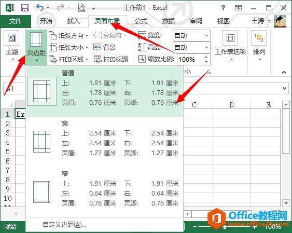Screen dimensions: 292x233
Task: Save the workbook with the floppy disk icon
Action: (x=25, y=8)
